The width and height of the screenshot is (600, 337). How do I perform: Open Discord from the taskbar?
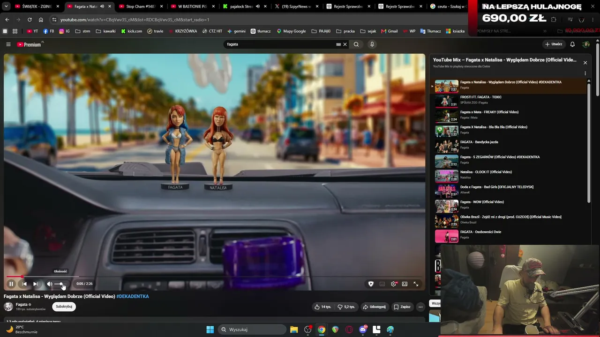pyautogui.click(x=363, y=330)
